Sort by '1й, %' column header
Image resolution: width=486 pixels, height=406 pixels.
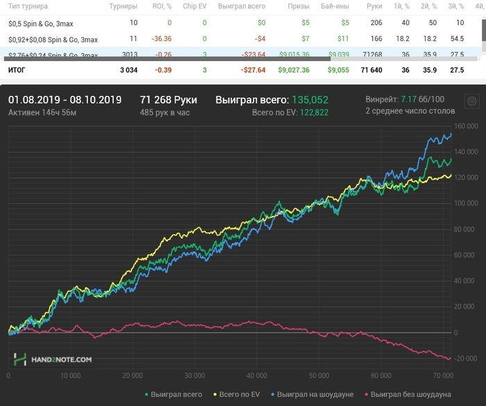401,6
